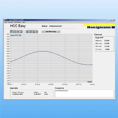This screenshot has width=118, height=118.
Task: Click the 'Zugkraft F' statistics panel title
Action: (99, 38)
